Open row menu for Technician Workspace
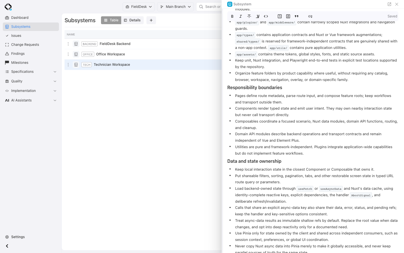The image size is (404, 253). (x=68, y=65)
